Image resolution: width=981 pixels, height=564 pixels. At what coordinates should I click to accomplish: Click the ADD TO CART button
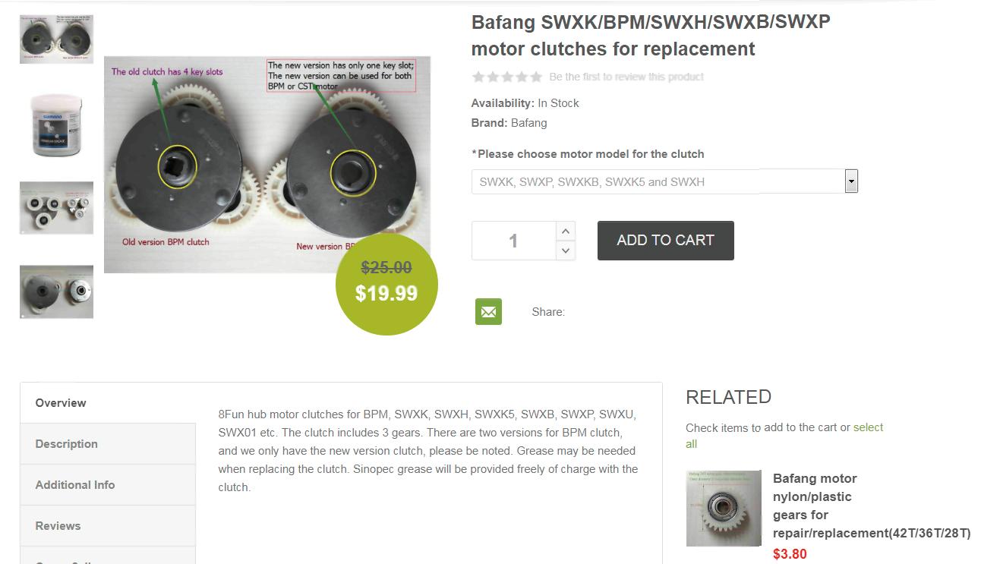click(x=665, y=241)
